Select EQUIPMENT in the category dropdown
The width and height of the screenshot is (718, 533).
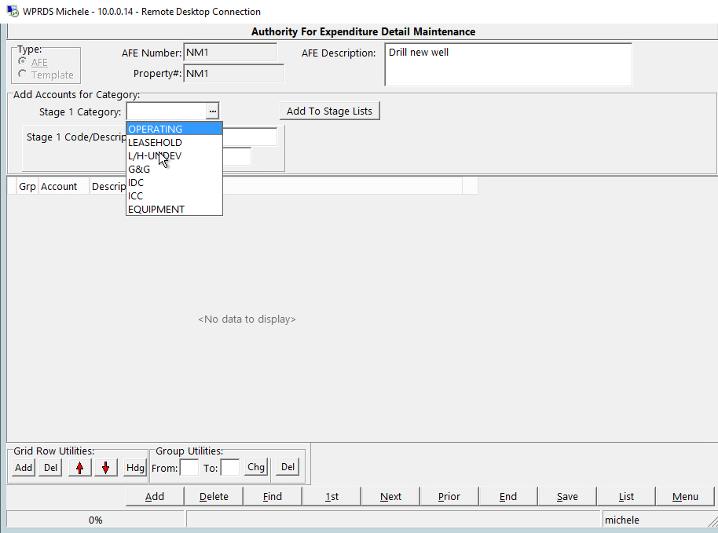(155, 209)
